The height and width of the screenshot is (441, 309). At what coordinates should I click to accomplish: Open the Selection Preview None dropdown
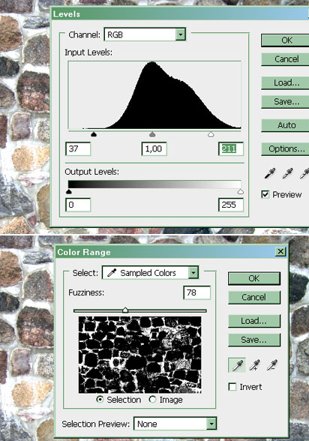175,424
